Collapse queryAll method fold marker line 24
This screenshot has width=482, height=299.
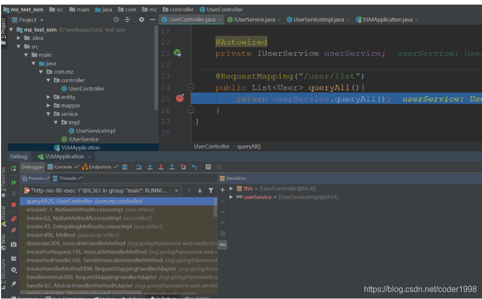click(x=191, y=87)
